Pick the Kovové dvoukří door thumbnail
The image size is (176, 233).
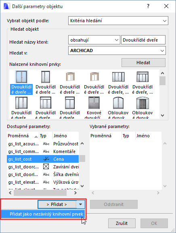click(x=94, y=103)
